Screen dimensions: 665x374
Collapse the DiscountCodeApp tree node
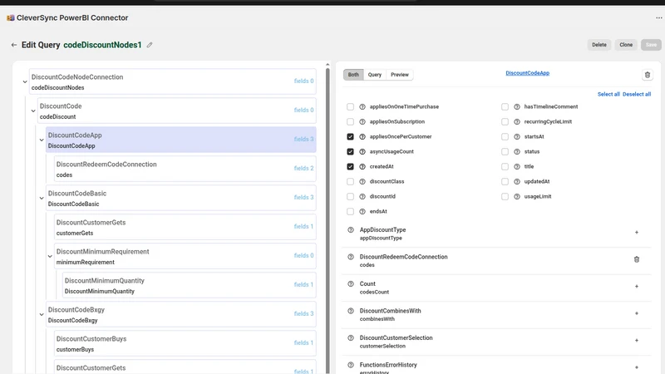[42, 140]
